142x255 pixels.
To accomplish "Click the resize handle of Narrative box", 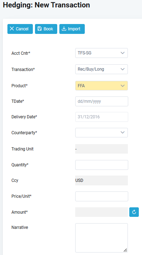I will pyautogui.click(x=125, y=250).
